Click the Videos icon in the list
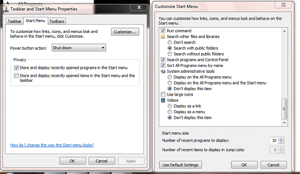Image resolution: width=300 pixels, height=174 pixels. click(x=163, y=100)
